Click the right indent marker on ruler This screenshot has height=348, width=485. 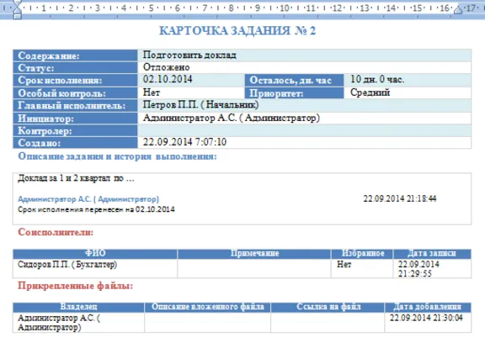[x=458, y=10]
